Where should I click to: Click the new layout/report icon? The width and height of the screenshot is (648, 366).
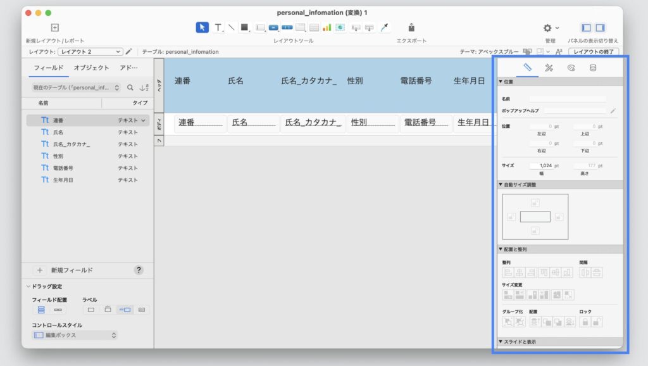coord(54,27)
